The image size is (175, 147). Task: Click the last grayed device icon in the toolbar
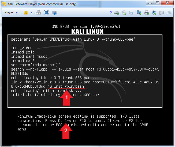[x=169, y=13]
